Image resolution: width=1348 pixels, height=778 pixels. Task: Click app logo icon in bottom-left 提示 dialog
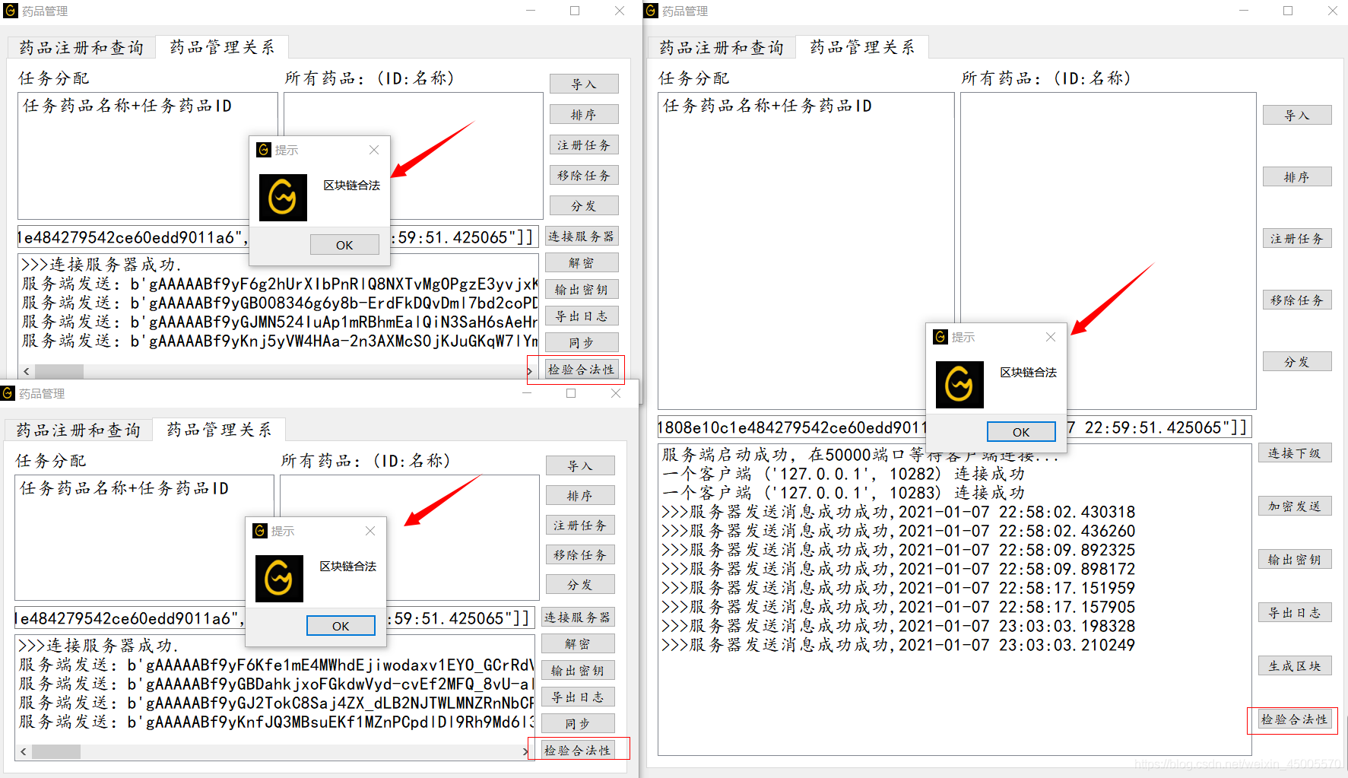click(x=279, y=579)
